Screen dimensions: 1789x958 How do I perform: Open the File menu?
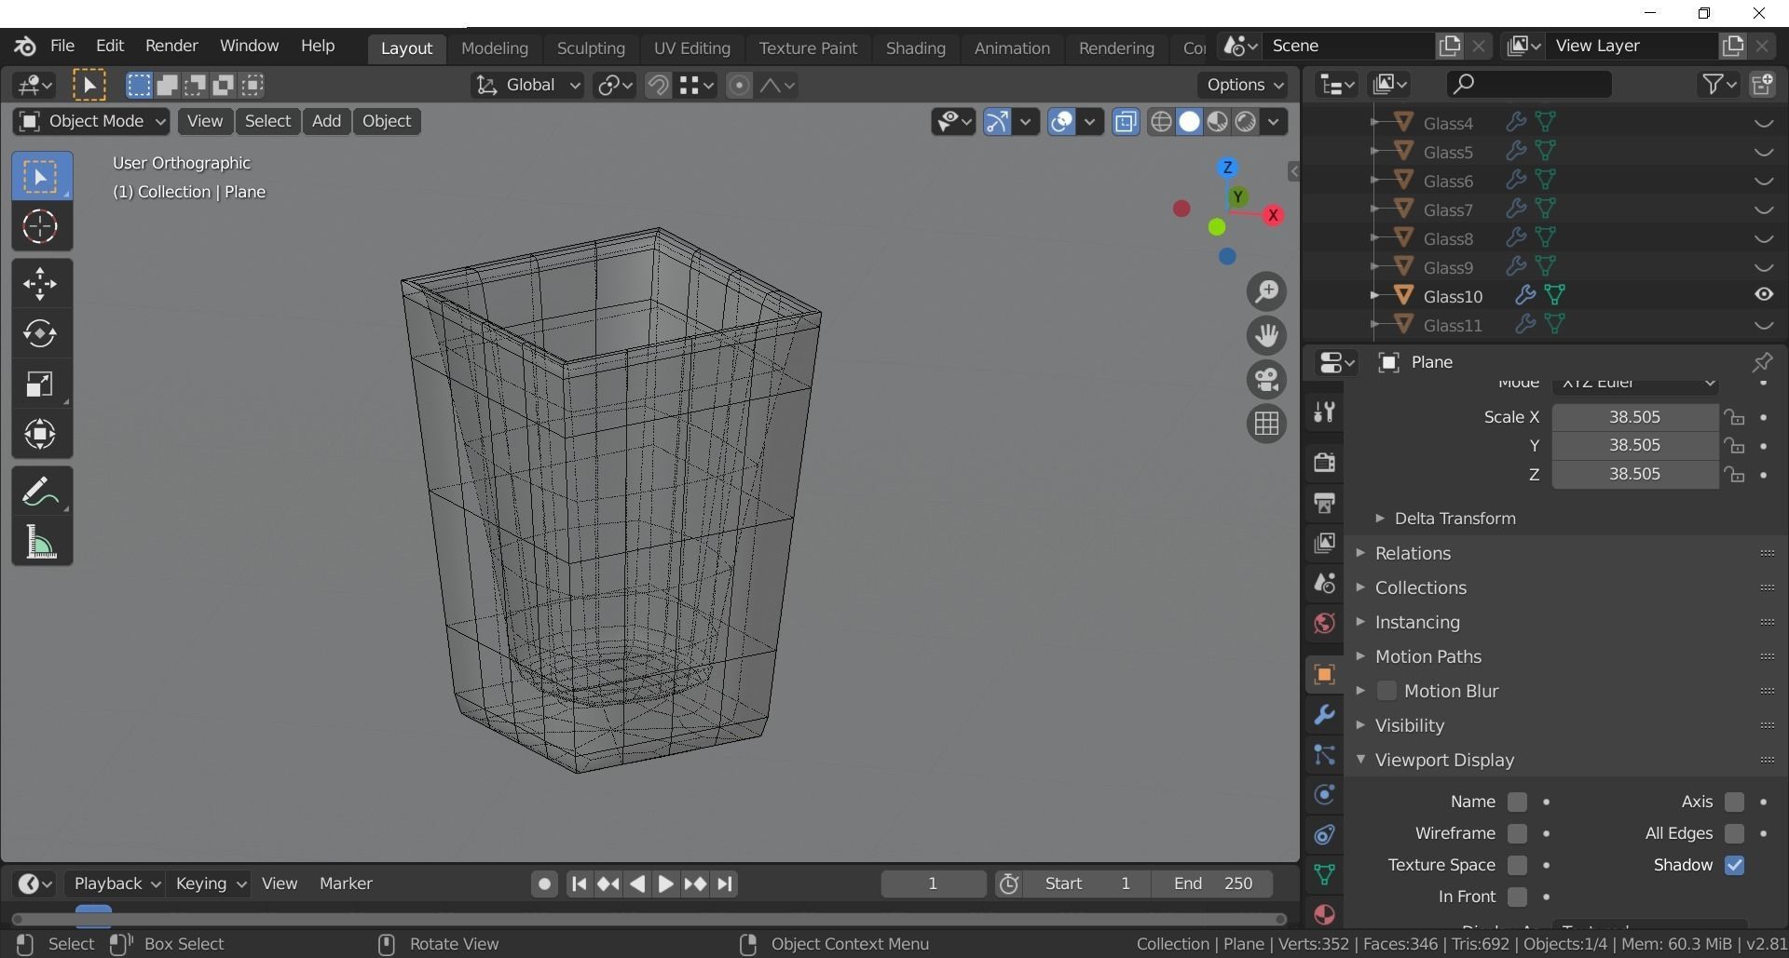pos(62,46)
